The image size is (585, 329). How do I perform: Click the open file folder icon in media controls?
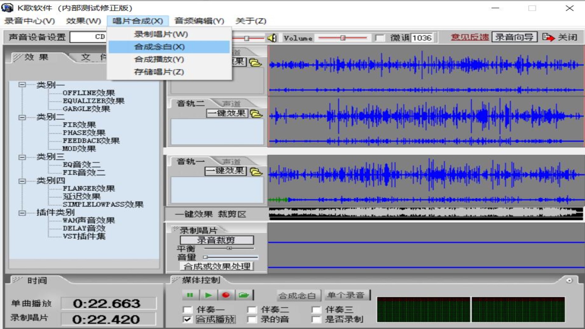(x=244, y=295)
